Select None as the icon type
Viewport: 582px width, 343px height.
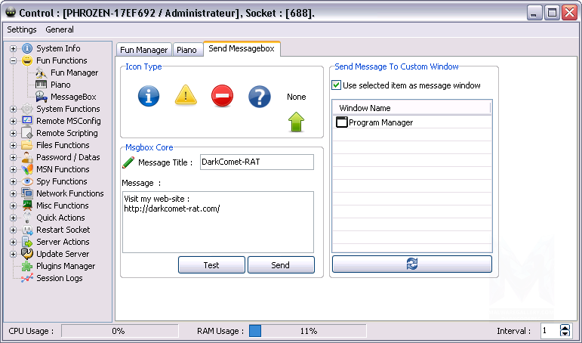(296, 97)
